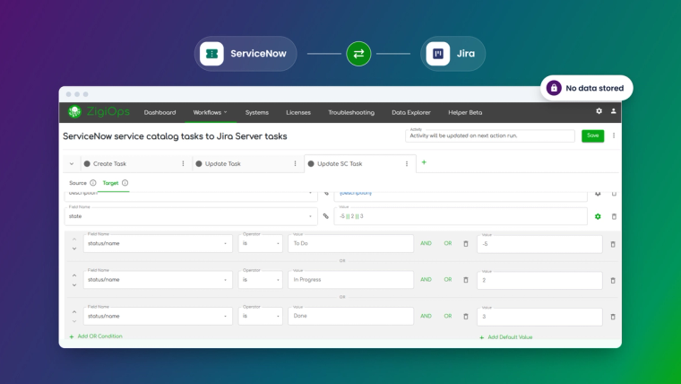The height and width of the screenshot is (384, 681).
Task: Delete the value -5 mapping row
Action: pos(613,244)
